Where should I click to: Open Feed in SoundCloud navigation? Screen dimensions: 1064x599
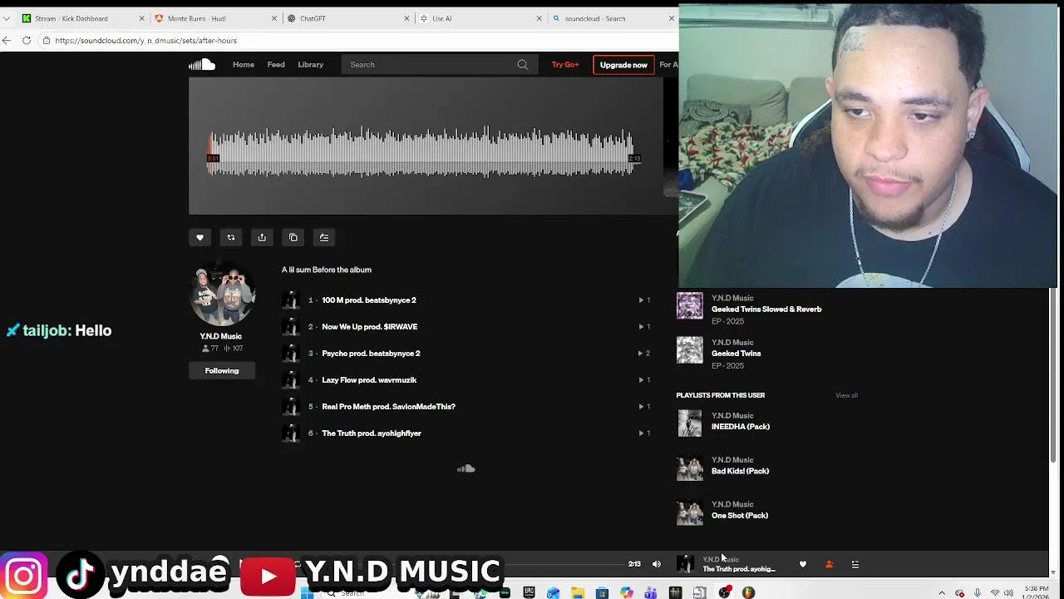click(x=276, y=65)
